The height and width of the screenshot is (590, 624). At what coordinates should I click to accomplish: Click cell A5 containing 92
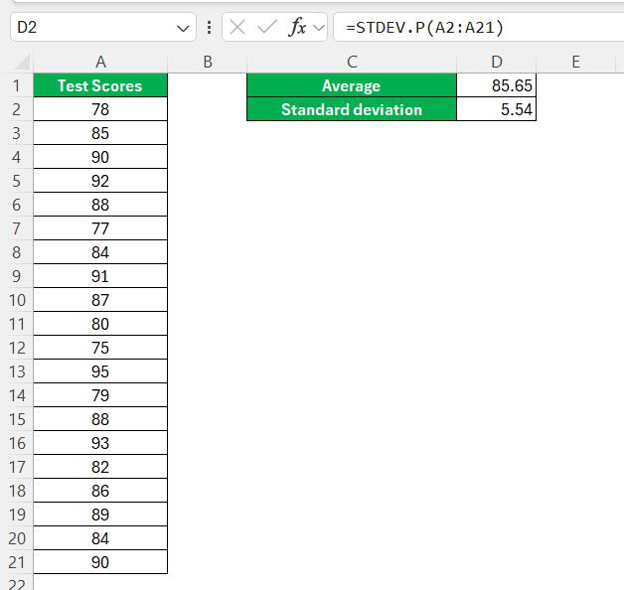[100, 181]
